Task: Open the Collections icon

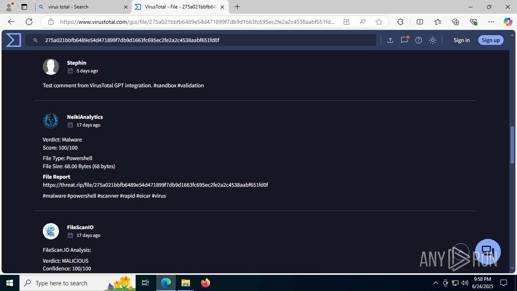Action: point(456,22)
